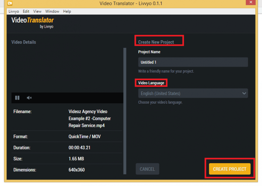This screenshot has width=262, height=186.
Task: Open the Help menu
Action: [x=67, y=11]
